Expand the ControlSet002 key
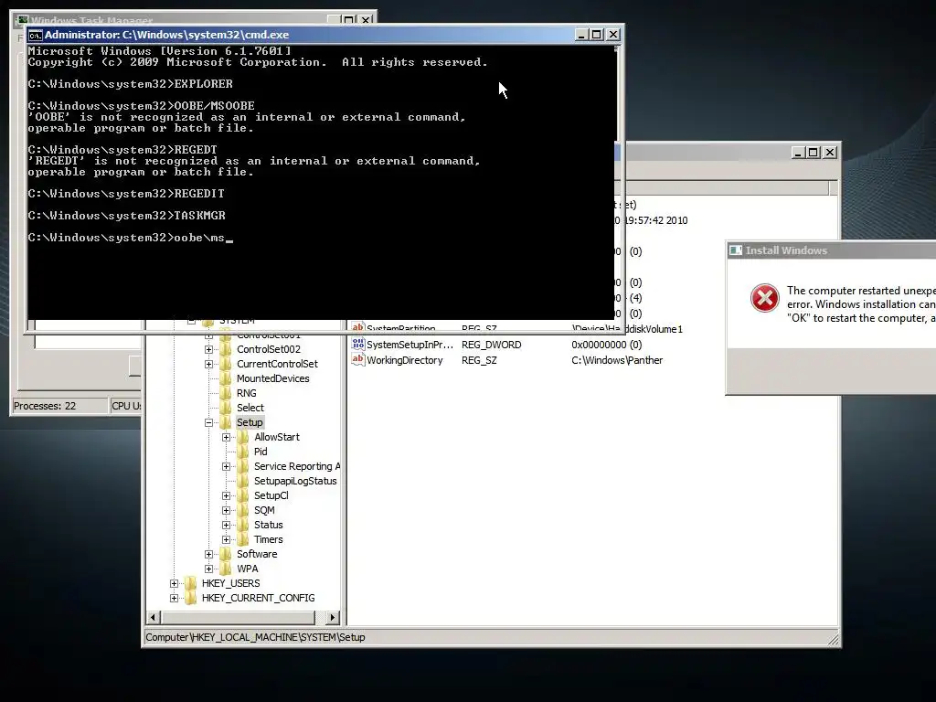The image size is (936, 702). point(209,349)
